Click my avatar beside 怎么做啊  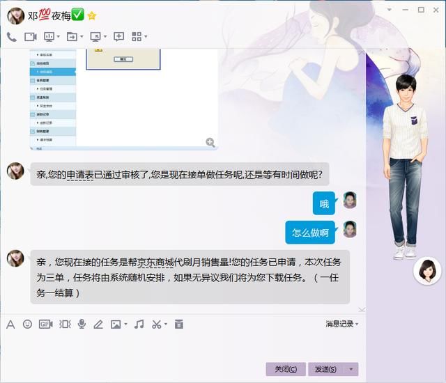point(350,229)
